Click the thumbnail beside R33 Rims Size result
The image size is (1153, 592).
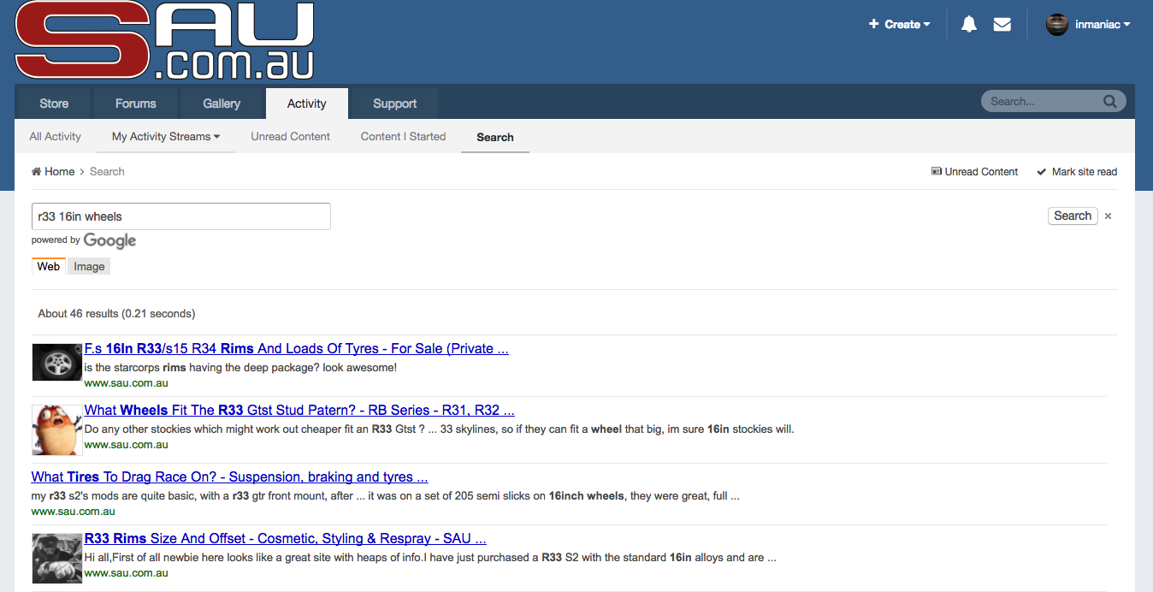coord(57,558)
